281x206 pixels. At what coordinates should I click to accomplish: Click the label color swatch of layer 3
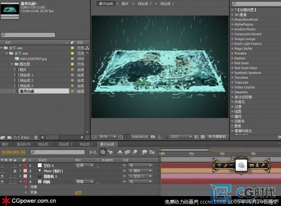point(25,176)
